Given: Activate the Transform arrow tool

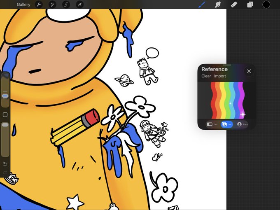Looking at the screenshot, I should click(79, 5).
